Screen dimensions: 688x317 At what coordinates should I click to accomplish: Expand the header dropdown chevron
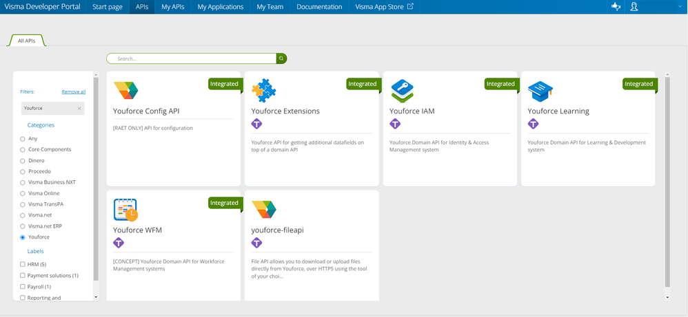tap(679, 7)
